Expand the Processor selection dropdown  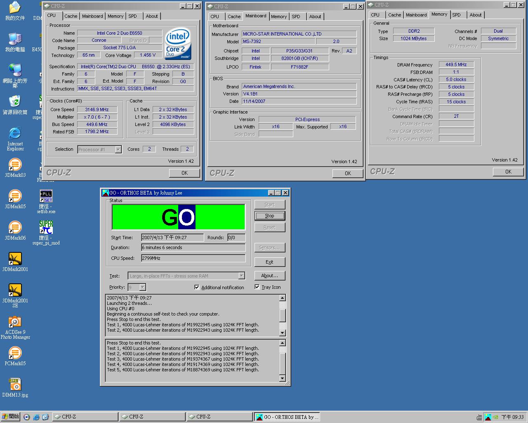pyautogui.click(x=118, y=150)
